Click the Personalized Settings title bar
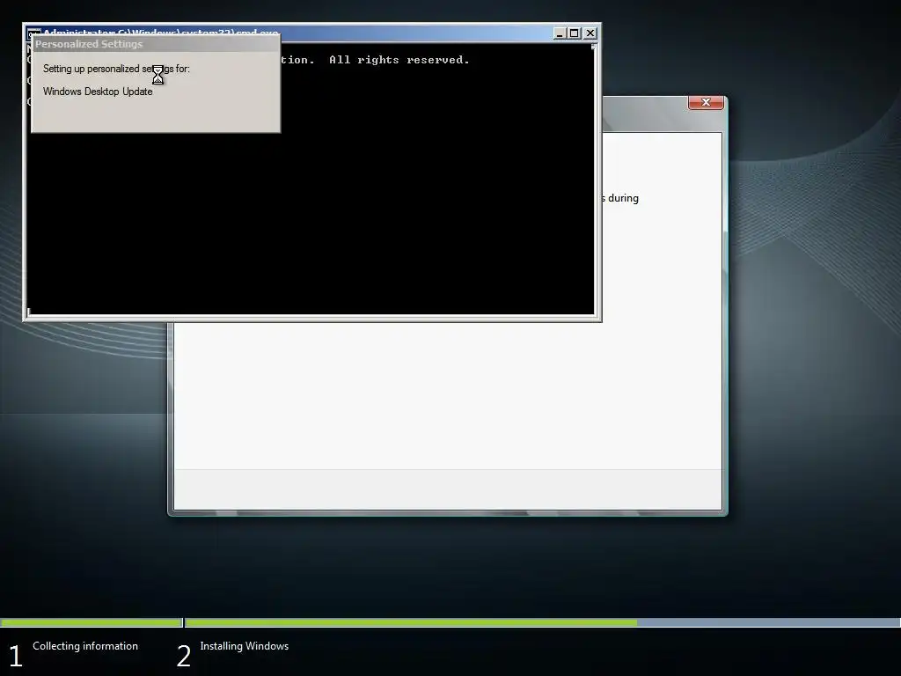901x676 pixels. [x=156, y=44]
